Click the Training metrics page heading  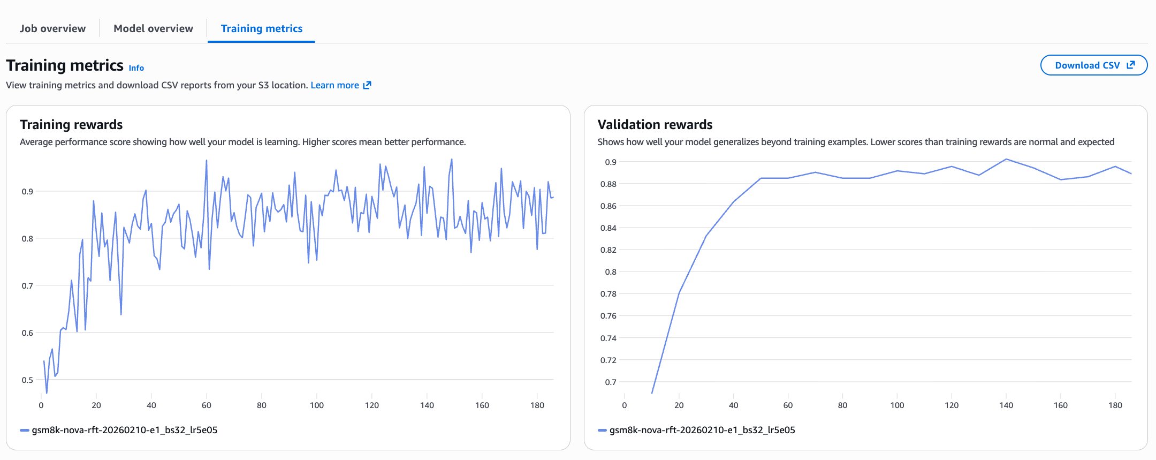(x=65, y=65)
